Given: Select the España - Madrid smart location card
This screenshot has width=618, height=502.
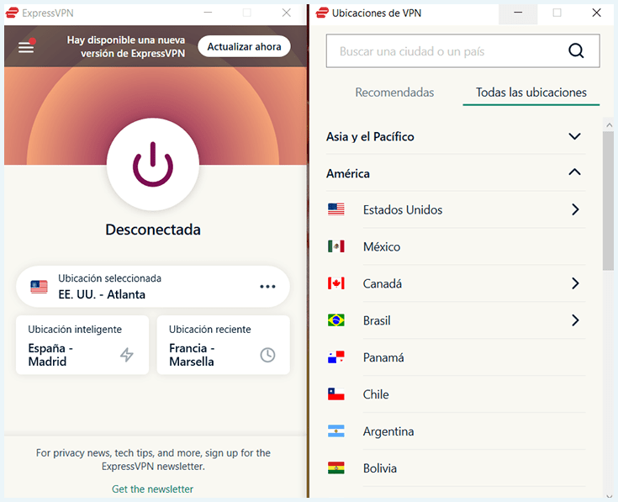Looking at the screenshot, I should [82, 345].
